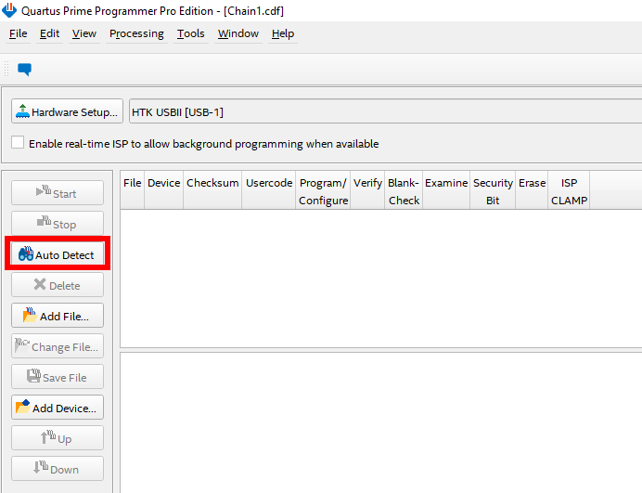Run Auto Detect for devices

click(58, 254)
